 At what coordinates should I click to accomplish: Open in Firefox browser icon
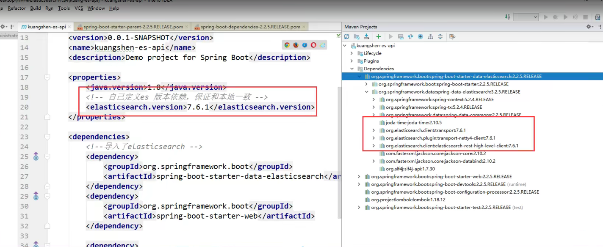(296, 45)
